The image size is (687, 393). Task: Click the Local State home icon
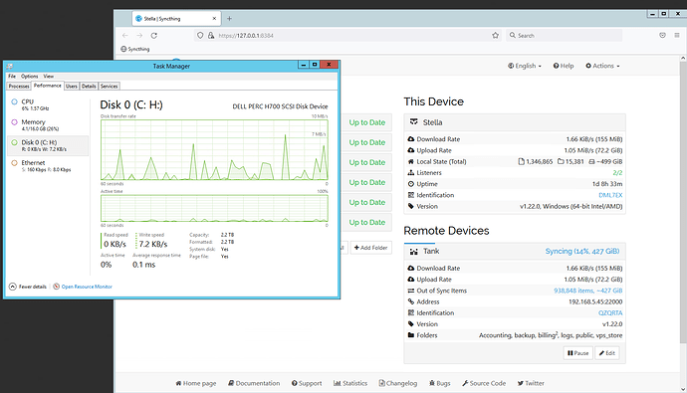[411, 161]
